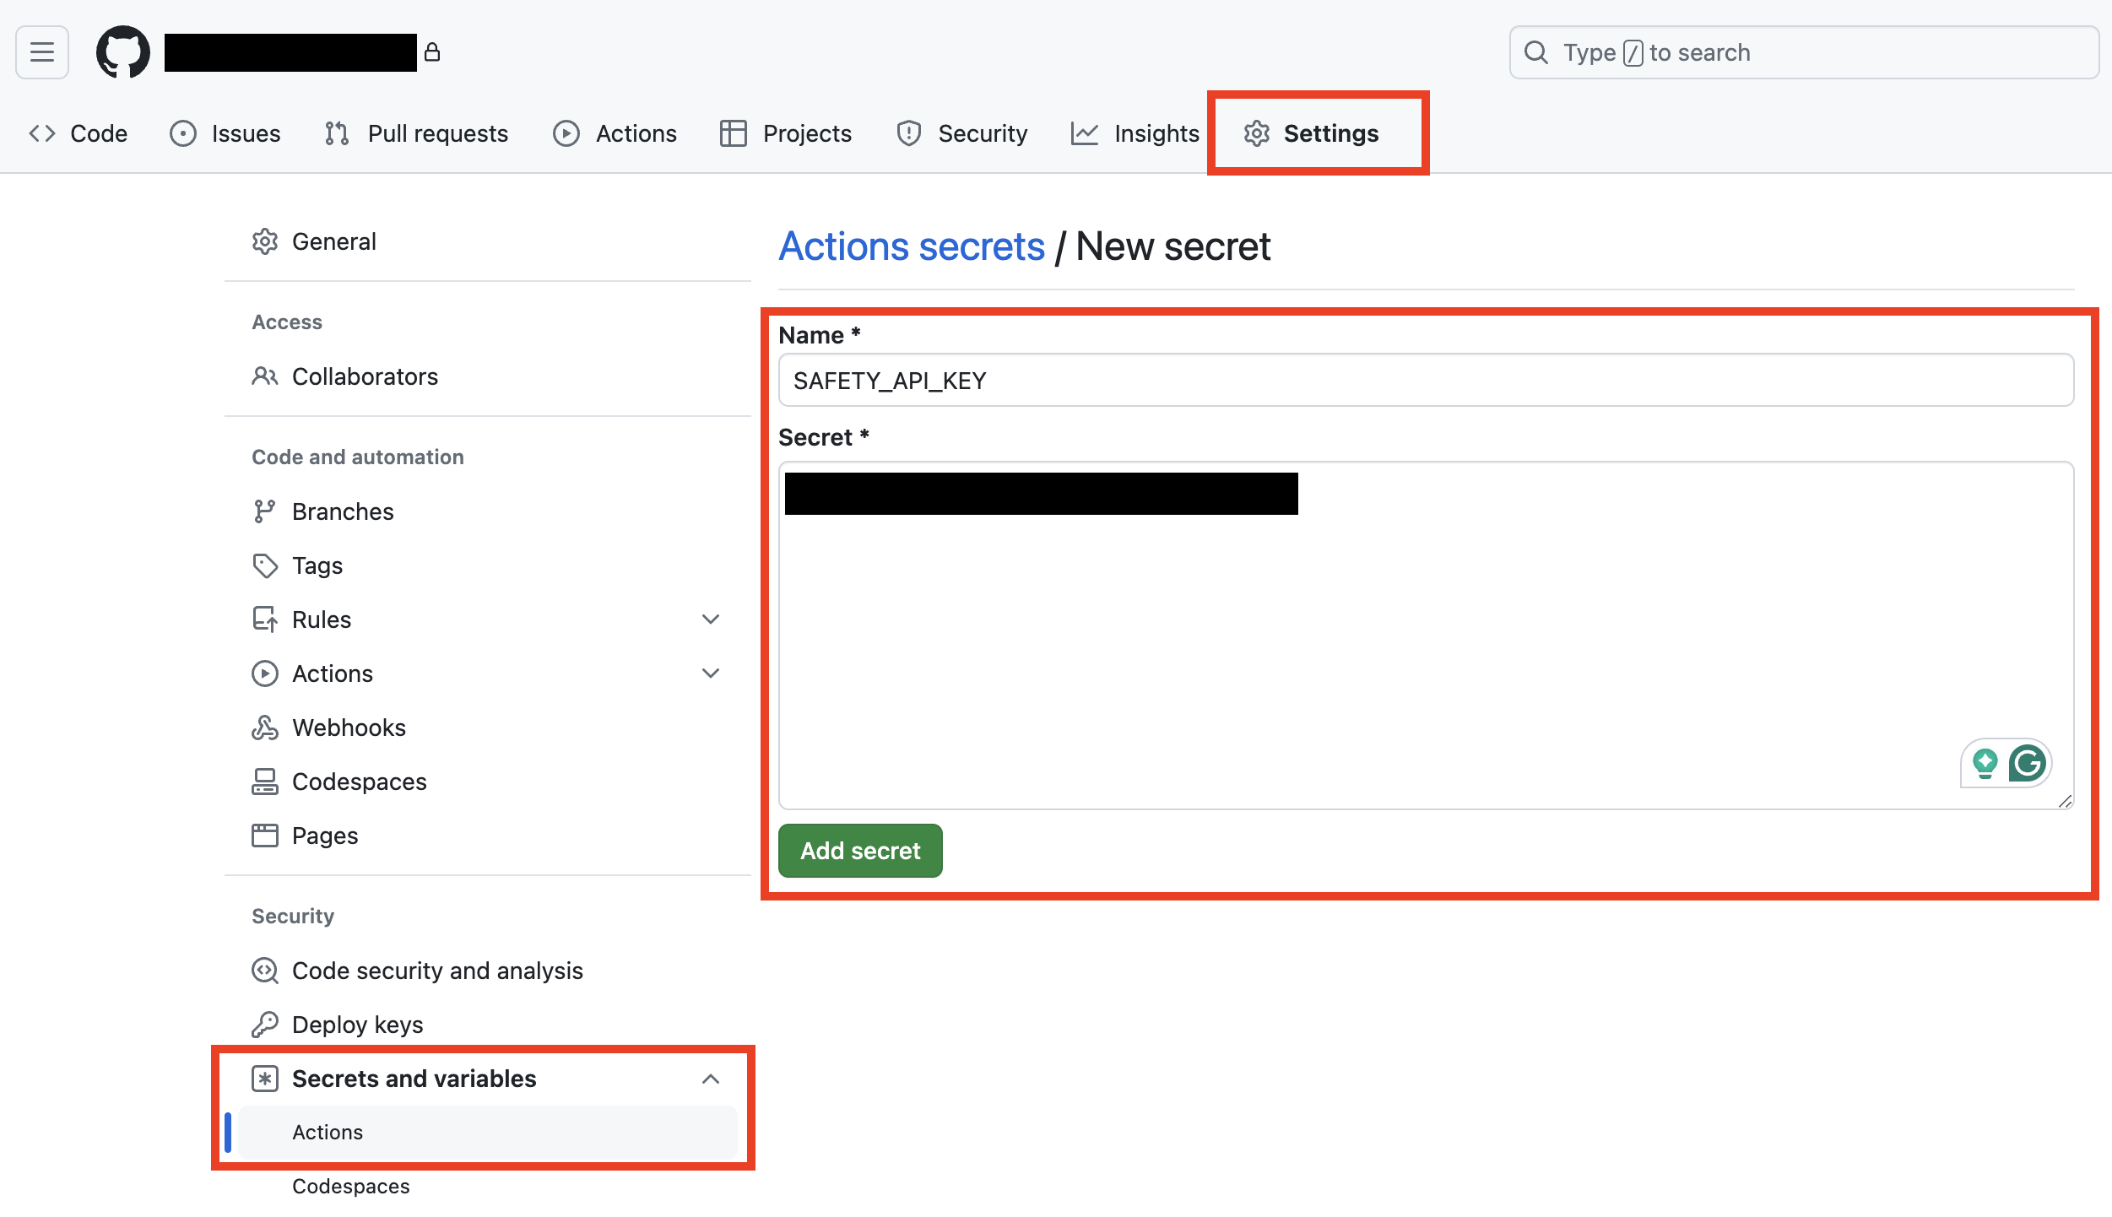Collapse Secrets and variables section
This screenshot has height=1217, width=2112.
click(711, 1079)
